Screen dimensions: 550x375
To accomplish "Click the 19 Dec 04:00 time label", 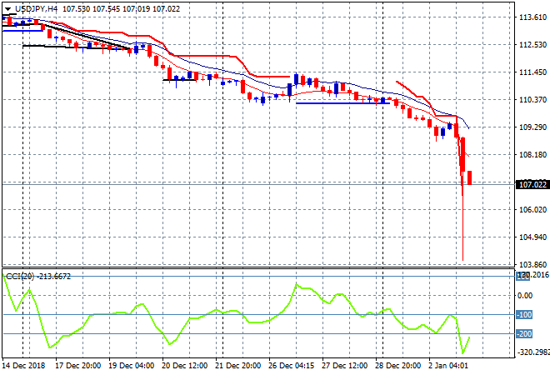I will pos(131,366).
